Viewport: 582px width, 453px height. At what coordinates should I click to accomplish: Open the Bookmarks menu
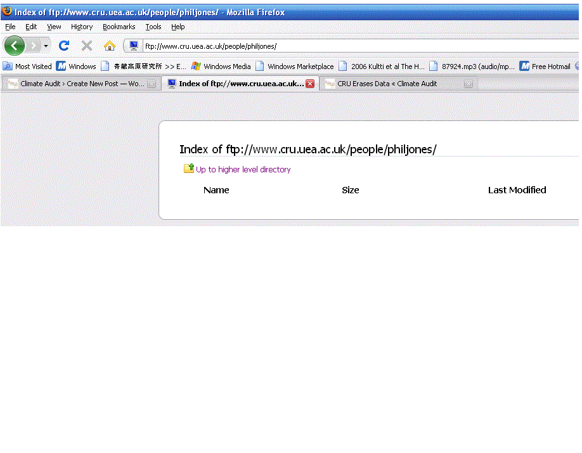pos(119,27)
